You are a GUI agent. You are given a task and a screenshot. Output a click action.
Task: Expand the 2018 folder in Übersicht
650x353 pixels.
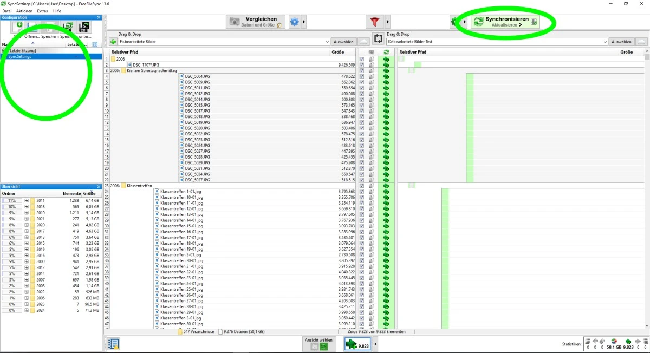click(x=27, y=206)
